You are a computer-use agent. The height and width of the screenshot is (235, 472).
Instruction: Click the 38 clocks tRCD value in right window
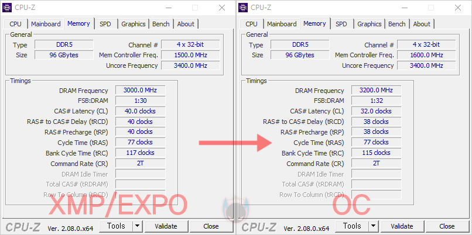tap(377, 122)
